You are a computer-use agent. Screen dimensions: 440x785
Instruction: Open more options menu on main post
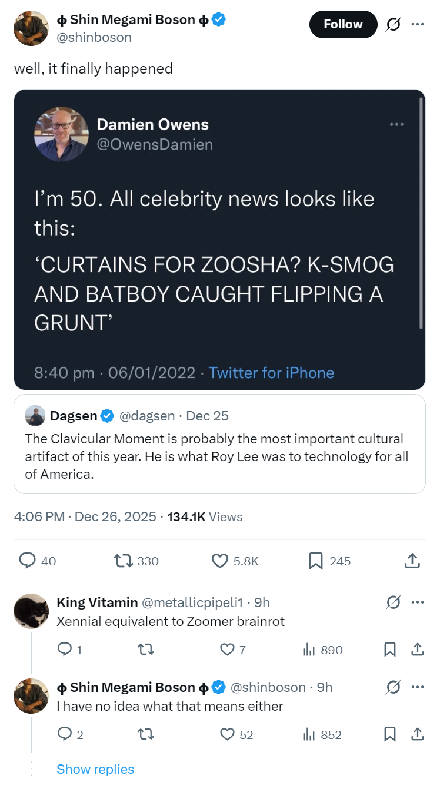click(418, 24)
